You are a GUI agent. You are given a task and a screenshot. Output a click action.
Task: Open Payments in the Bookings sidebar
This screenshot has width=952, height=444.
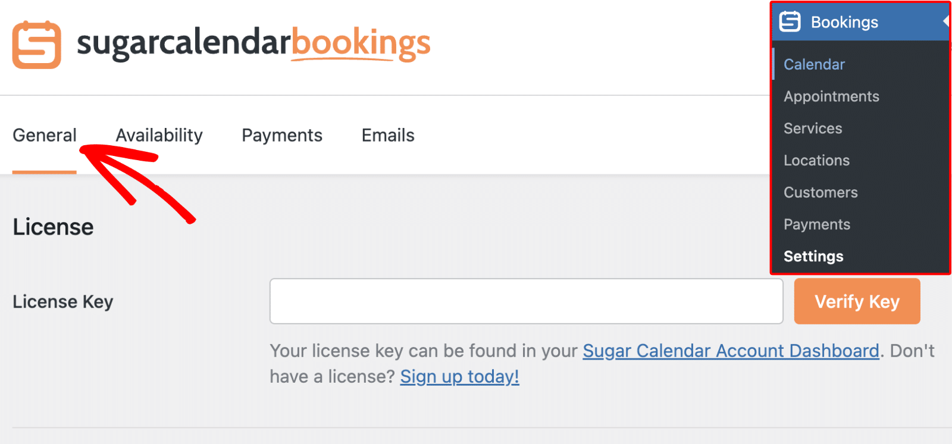817,224
